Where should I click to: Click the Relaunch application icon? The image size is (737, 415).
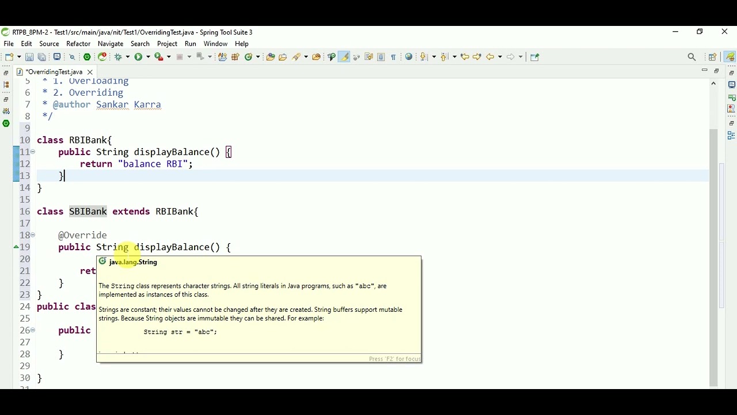tap(102, 57)
